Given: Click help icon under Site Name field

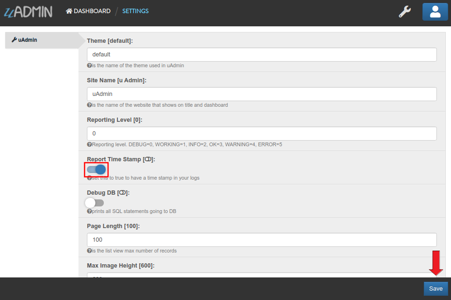Looking at the screenshot, I should tap(89, 105).
